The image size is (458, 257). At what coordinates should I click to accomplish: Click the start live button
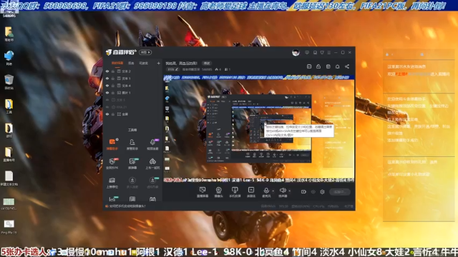pos(340,192)
